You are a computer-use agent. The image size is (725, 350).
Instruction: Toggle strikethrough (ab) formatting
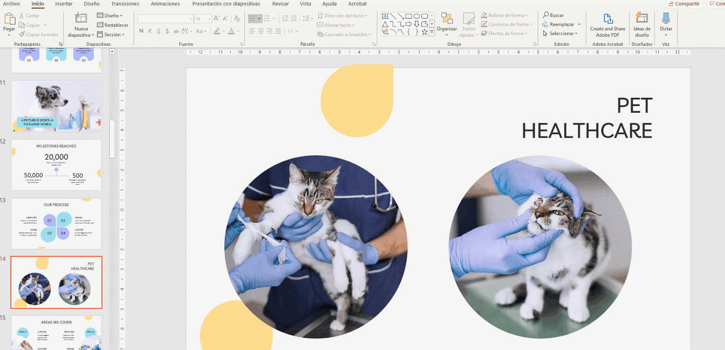[x=176, y=31]
